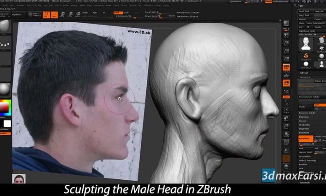Click the Save As button
The image size is (326, 196).
(320, 11)
